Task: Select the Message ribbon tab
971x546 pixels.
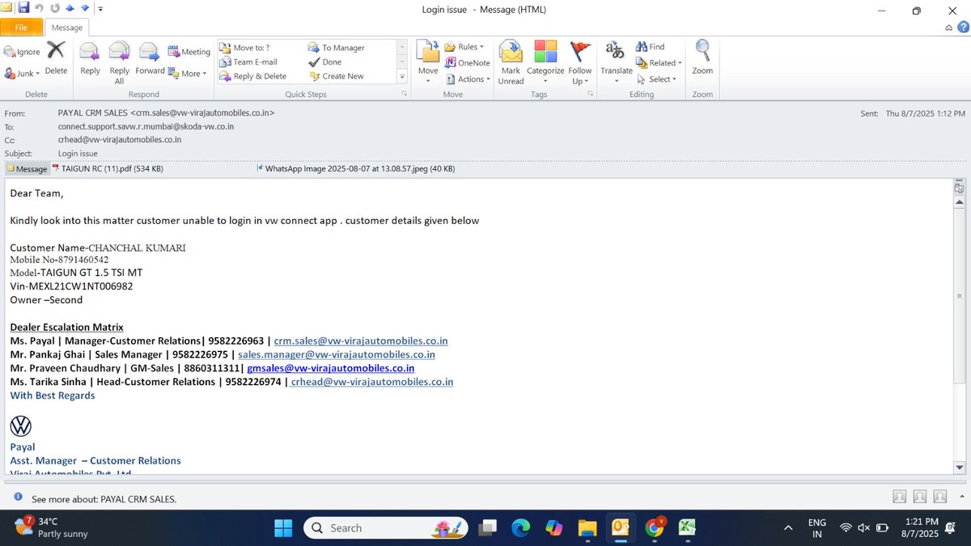Action: pyautogui.click(x=67, y=28)
